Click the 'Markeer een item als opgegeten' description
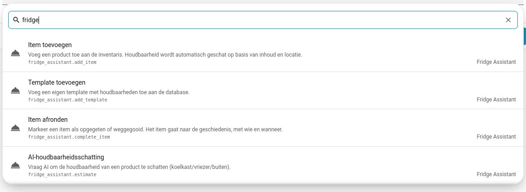 156,130
